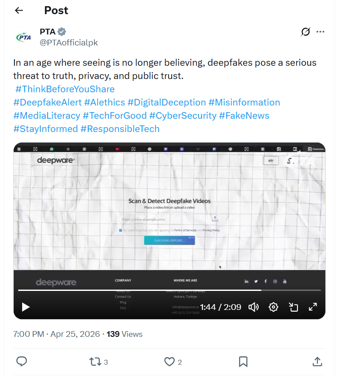Mute the video volume speaker icon

[253, 307]
